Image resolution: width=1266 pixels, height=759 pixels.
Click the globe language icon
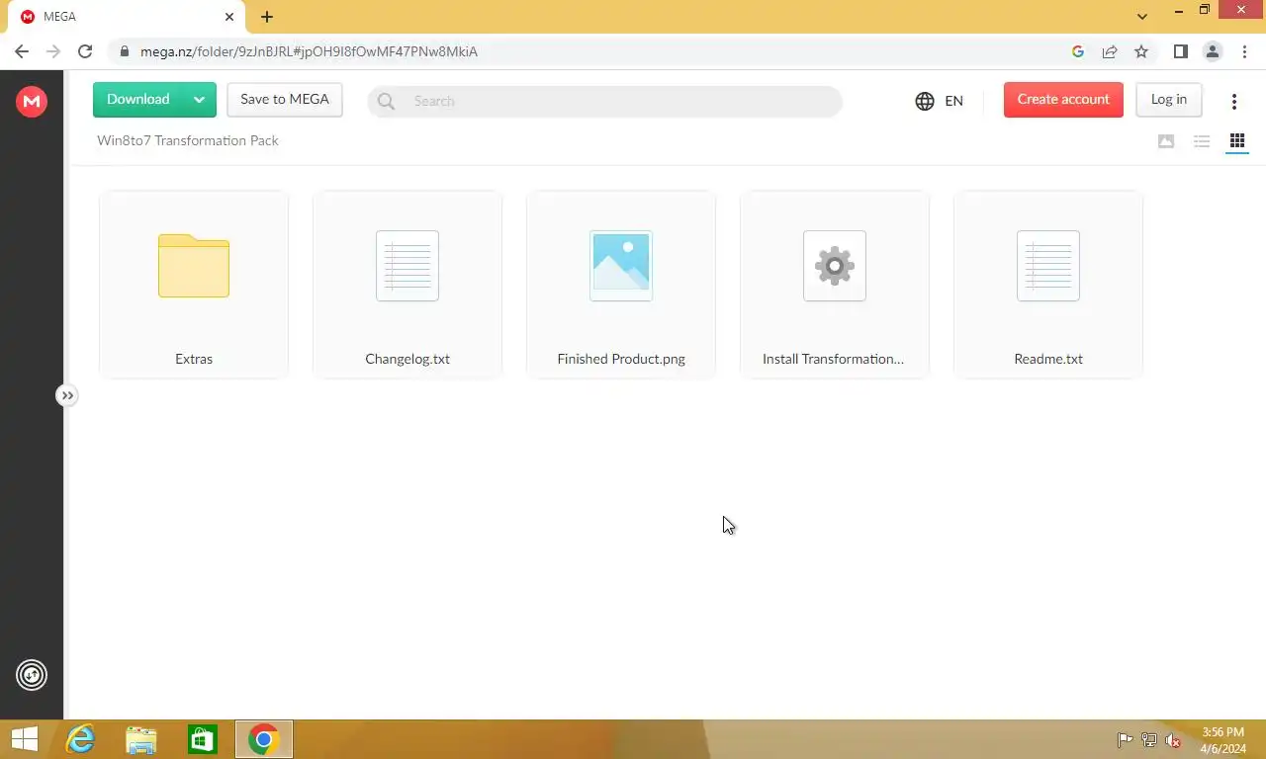[925, 101]
